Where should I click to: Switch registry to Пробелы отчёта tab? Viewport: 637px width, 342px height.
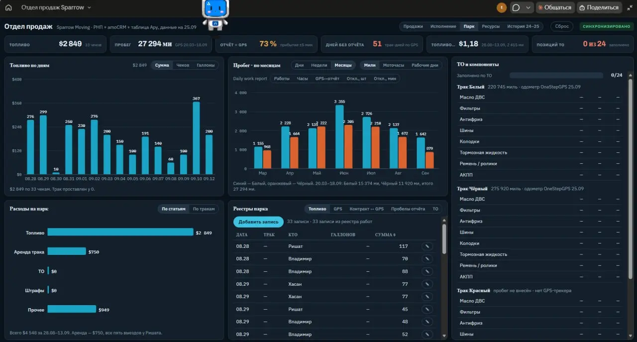(408, 209)
